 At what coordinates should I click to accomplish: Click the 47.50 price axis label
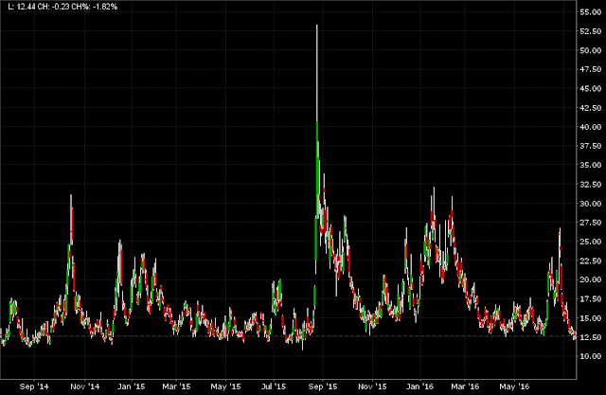pos(591,69)
